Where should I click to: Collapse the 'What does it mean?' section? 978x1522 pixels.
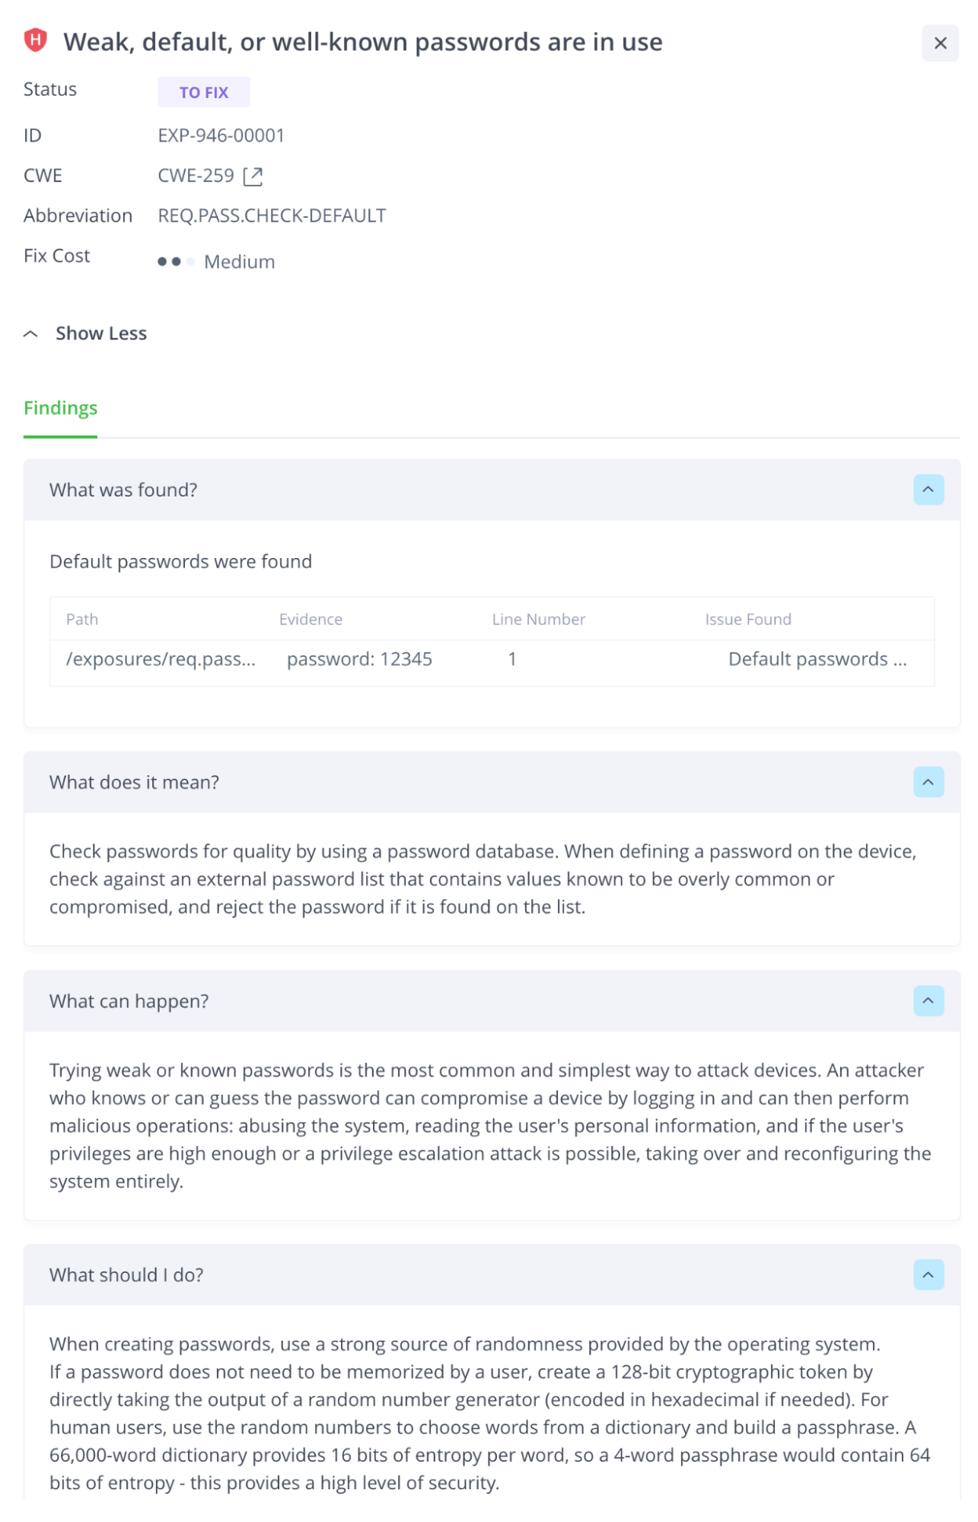928,782
